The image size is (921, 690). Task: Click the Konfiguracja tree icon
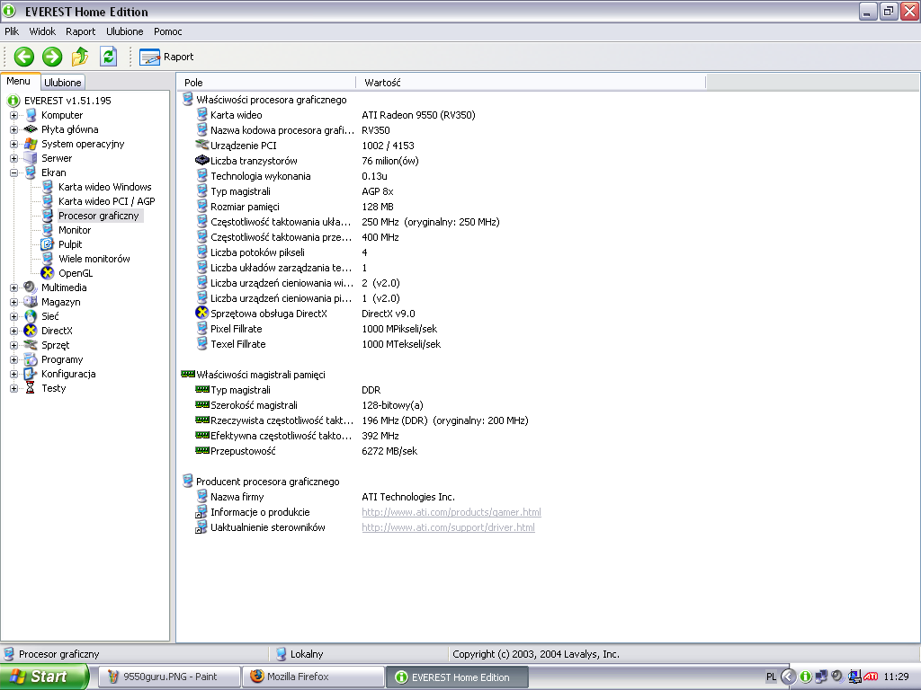(31, 374)
